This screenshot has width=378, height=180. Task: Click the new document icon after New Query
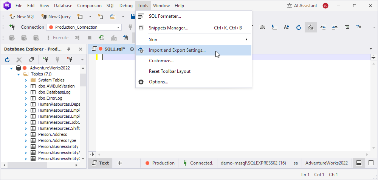point(80,17)
